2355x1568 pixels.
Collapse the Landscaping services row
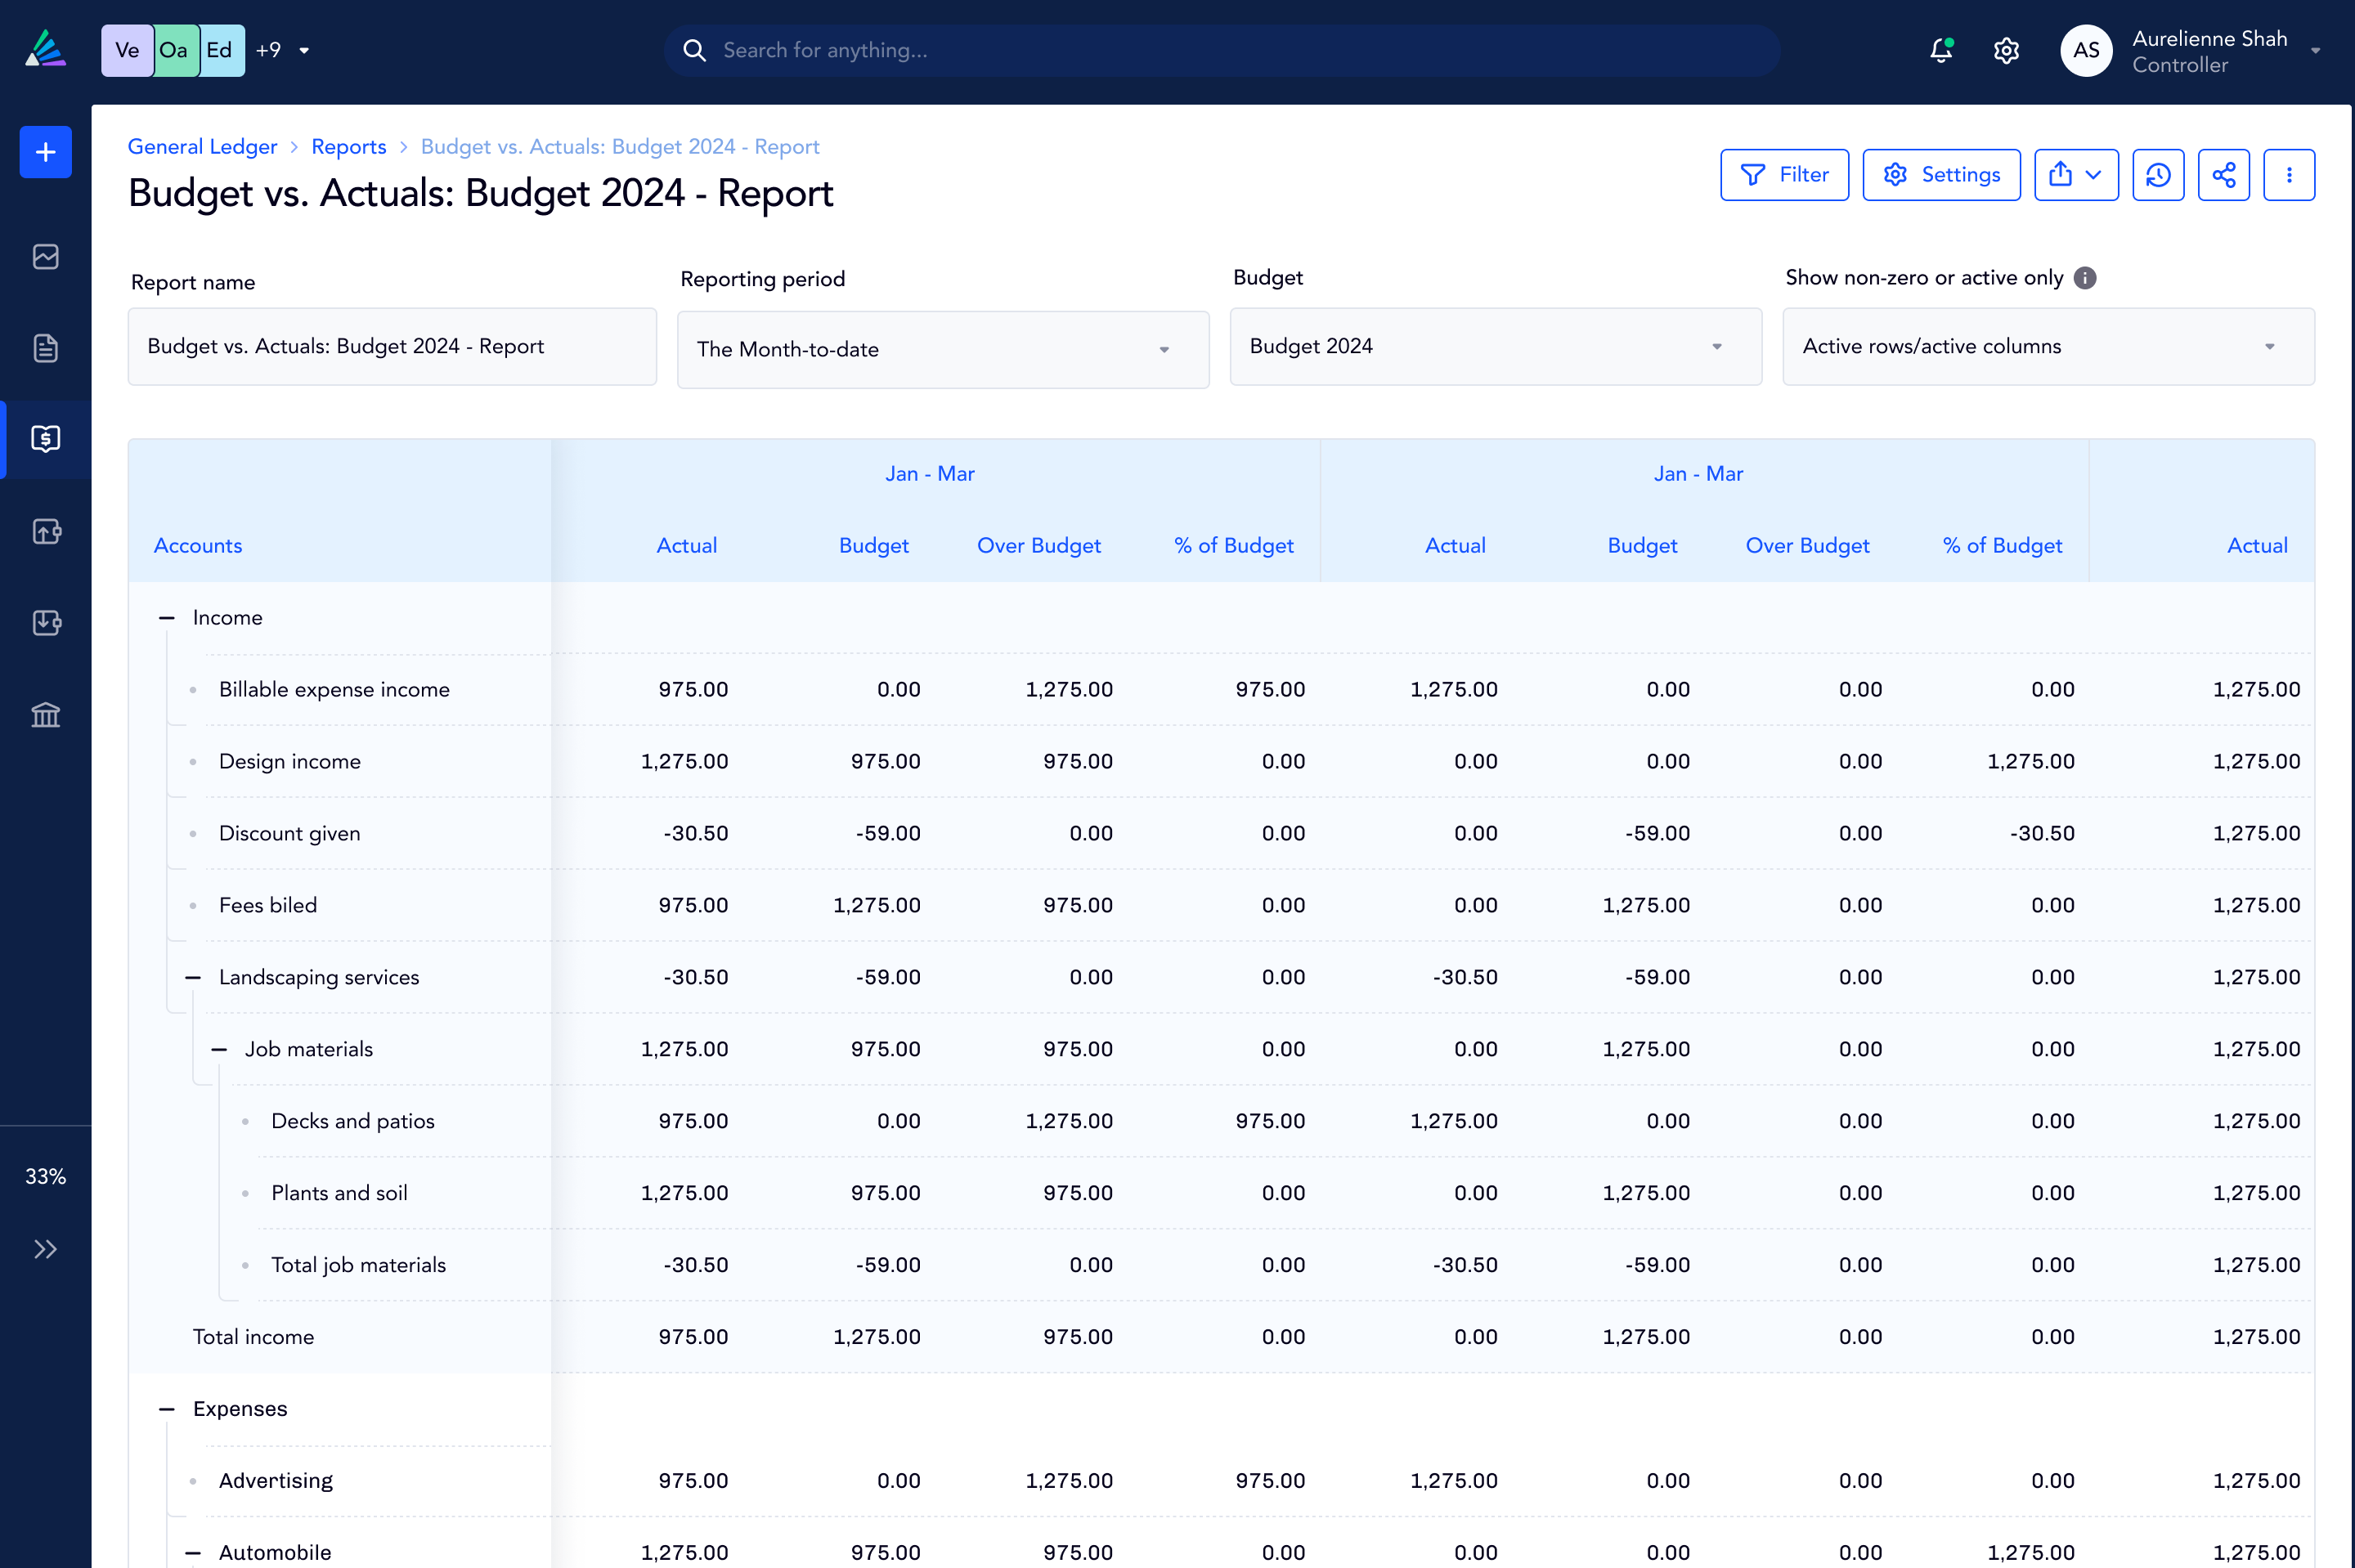[193, 977]
